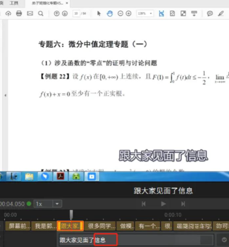Click the upload to cloud icon
The height and width of the screenshot is (247, 229).
tap(8, 13)
